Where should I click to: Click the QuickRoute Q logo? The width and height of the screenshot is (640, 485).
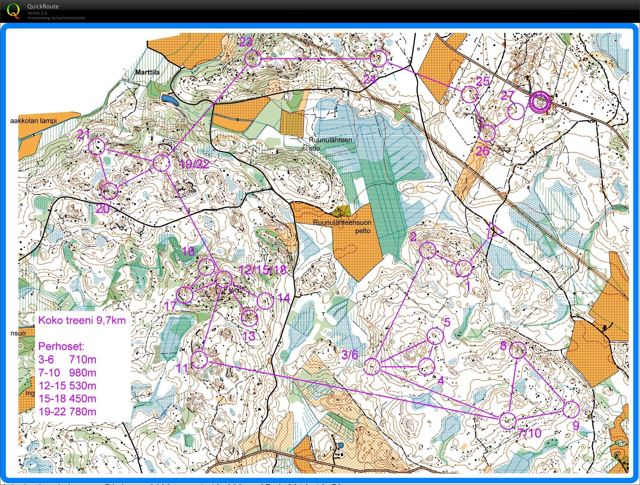pos(14,10)
